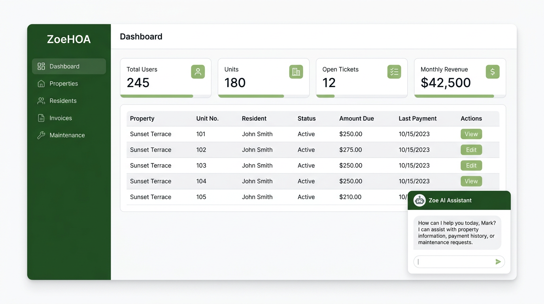Click the Total Users person icon
Screen dimensions: 544x304
[198, 72]
